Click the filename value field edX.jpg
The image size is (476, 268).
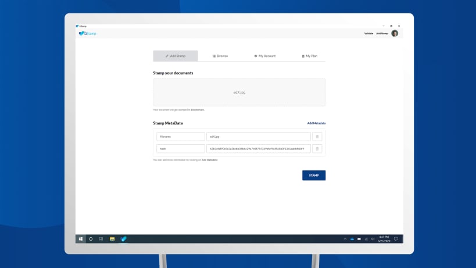point(259,137)
